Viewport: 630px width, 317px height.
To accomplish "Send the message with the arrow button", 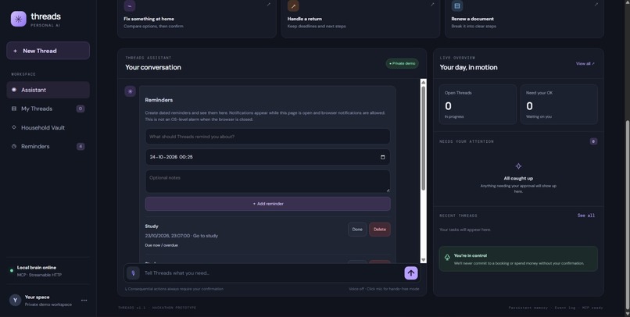I will (411, 273).
